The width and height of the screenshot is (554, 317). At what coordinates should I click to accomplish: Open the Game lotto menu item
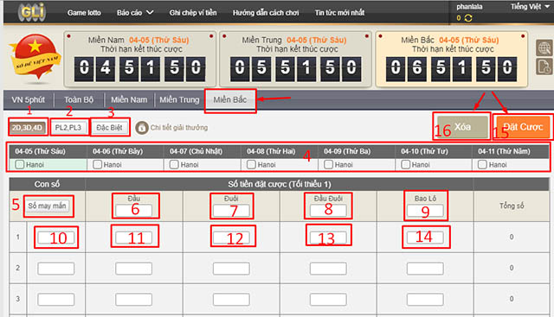pos(84,13)
